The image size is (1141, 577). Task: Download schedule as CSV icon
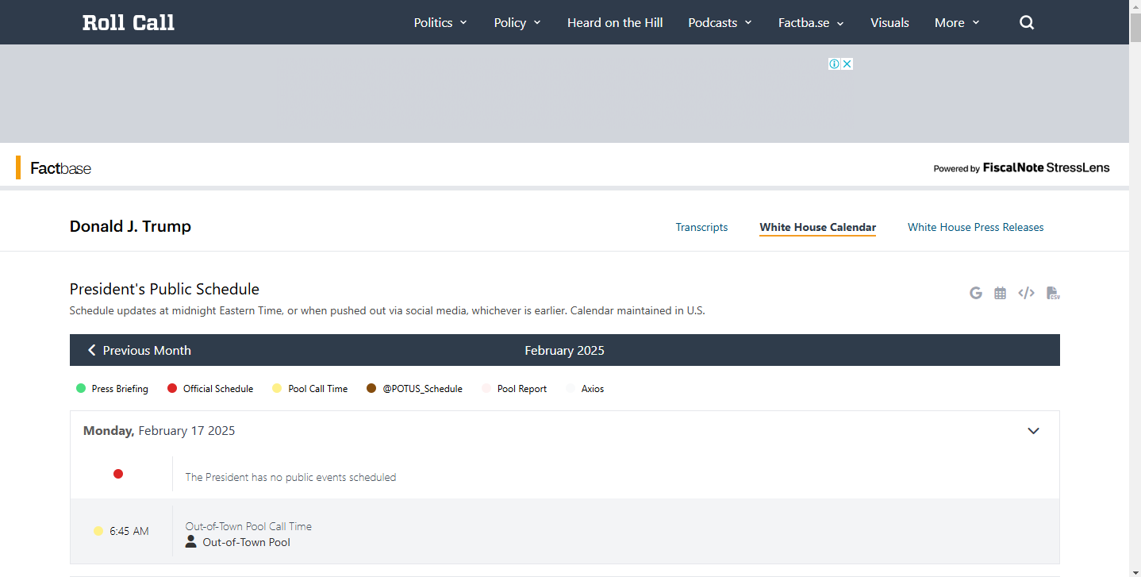click(x=1053, y=293)
